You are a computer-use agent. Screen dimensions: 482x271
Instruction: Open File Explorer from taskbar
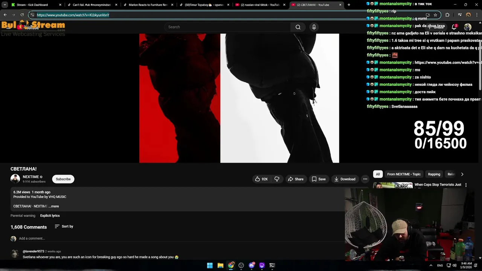[220, 265]
